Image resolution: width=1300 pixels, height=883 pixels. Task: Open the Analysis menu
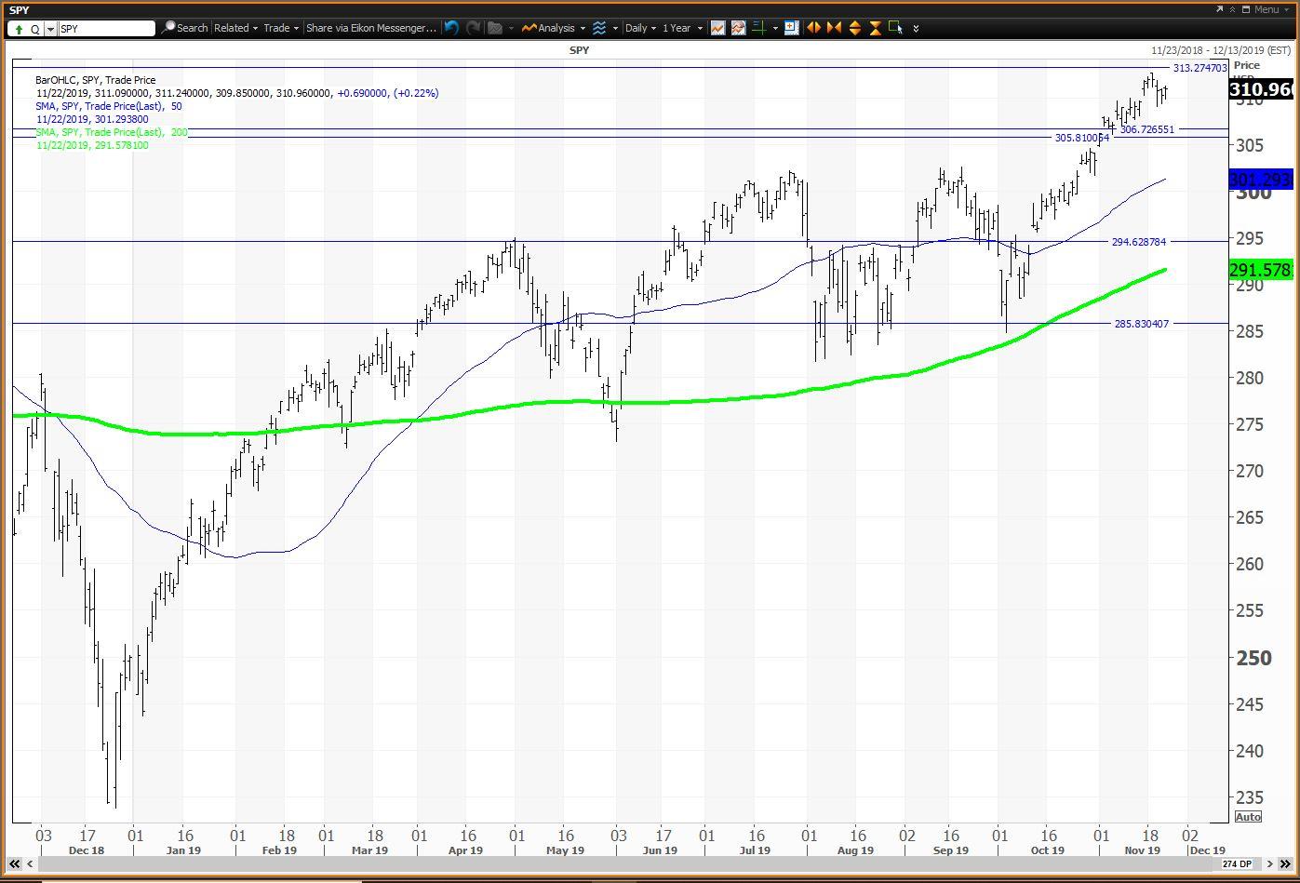(x=553, y=28)
